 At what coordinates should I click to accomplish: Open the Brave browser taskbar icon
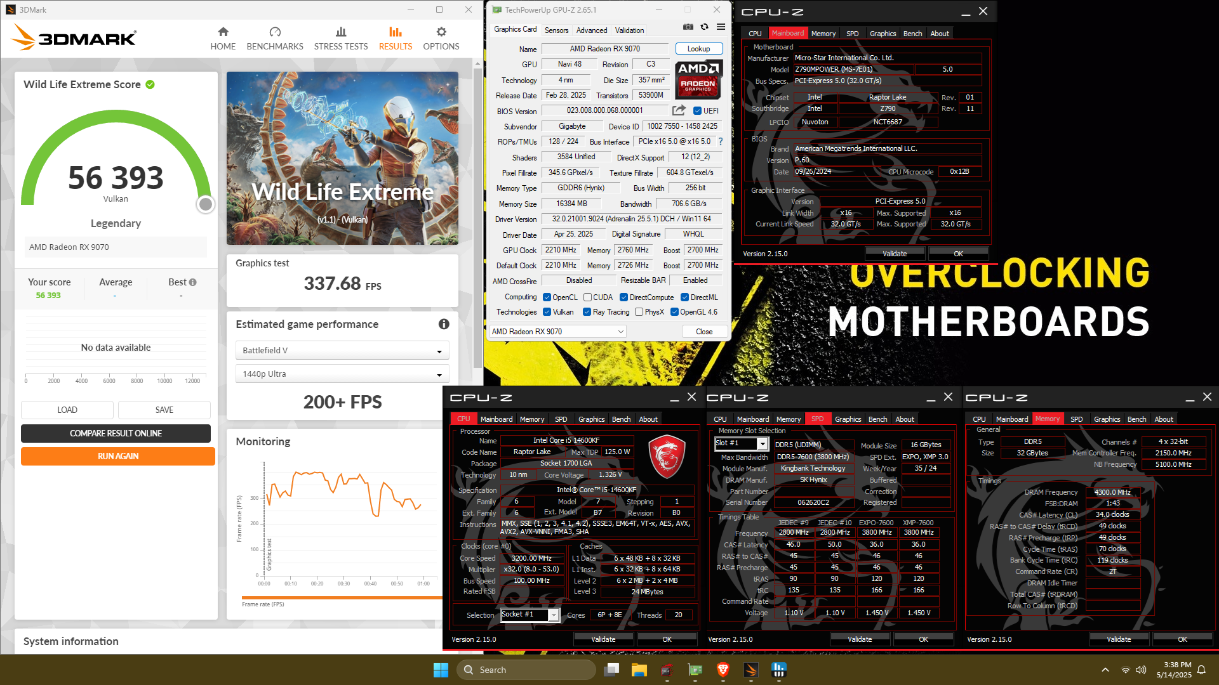pos(723,670)
